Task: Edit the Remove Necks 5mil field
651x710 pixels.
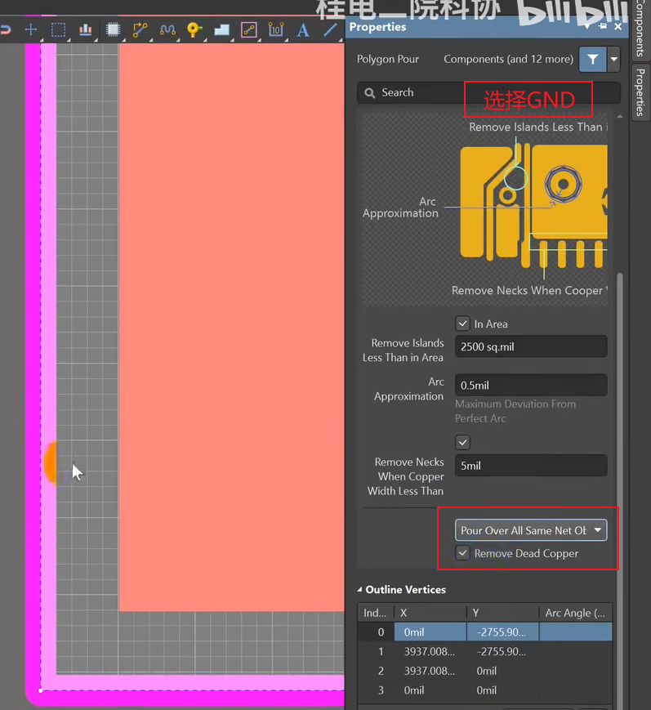Action: [531, 466]
